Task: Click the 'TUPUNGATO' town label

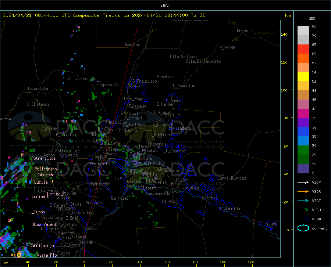Action: tap(66, 209)
